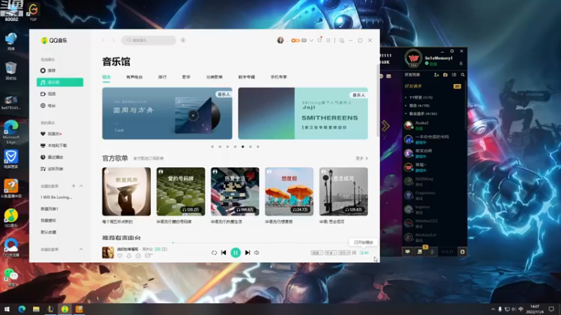The height and width of the screenshot is (315, 561).
Task: Switch to the 分类歌单 tab
Action: (x=215, y=77)
